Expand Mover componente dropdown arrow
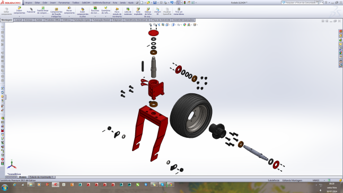This screenshot has width=343, height=193. [69, 16]
